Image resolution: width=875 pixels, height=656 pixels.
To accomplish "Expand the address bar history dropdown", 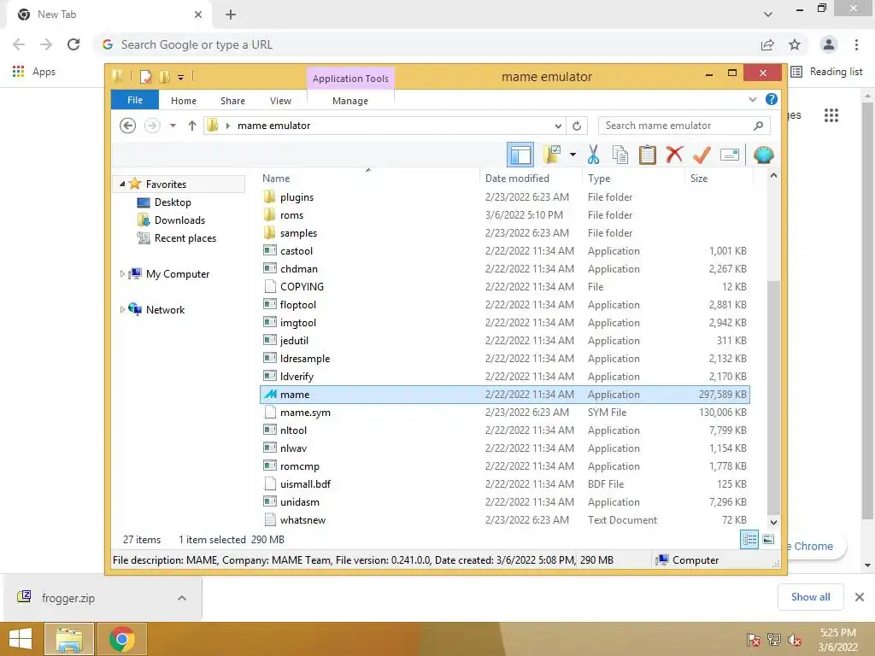I will [558, 126].
